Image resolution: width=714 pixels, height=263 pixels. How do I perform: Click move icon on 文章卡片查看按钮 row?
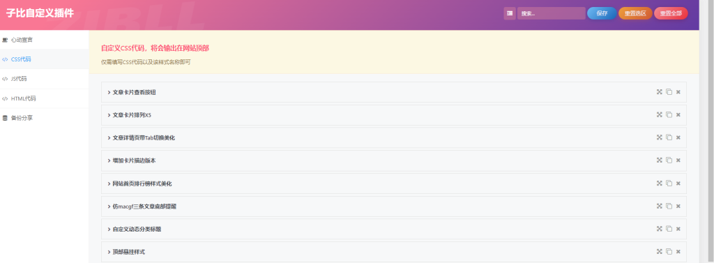[659, 92]
